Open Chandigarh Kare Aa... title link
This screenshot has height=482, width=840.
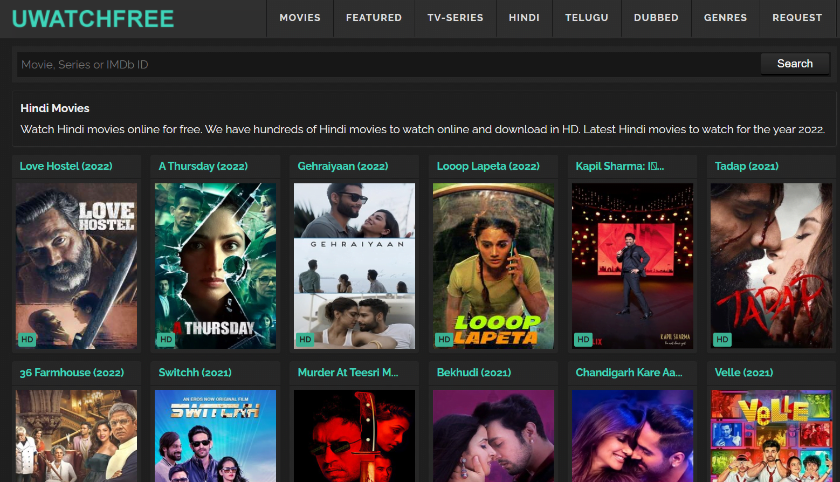coord(629,373)
